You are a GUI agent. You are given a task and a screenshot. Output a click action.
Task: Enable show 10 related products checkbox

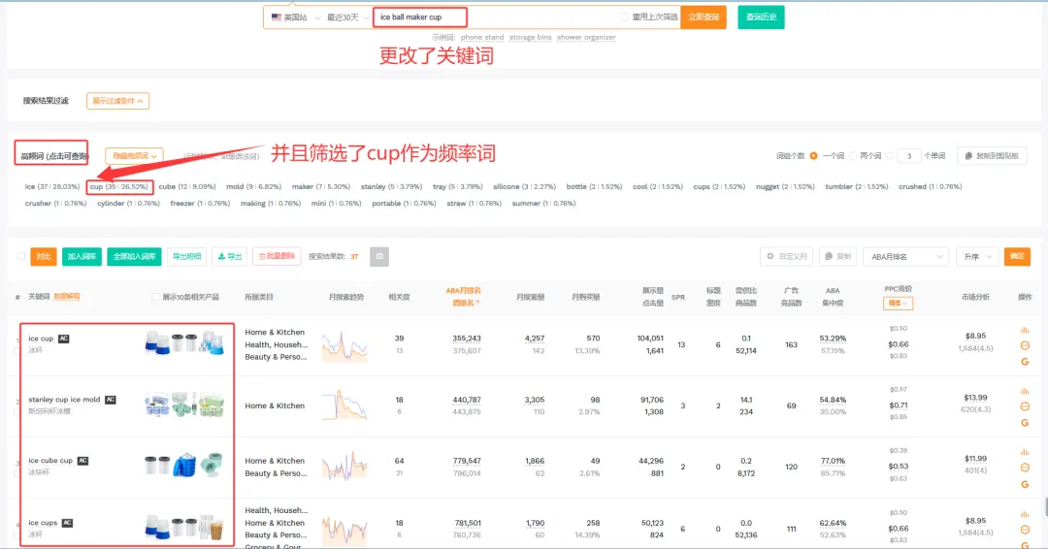pos(156,297)
